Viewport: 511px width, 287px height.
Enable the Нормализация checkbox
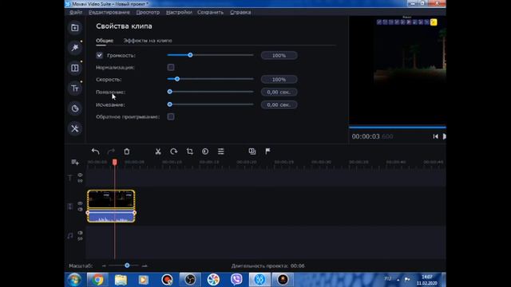click(x=171, y=67)
